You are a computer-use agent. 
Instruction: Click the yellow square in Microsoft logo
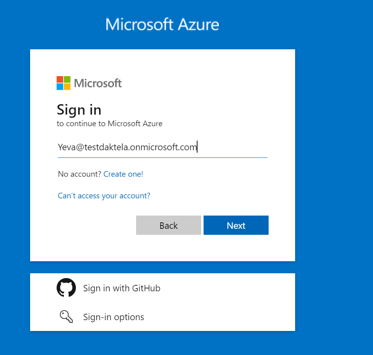pos(67,87)
